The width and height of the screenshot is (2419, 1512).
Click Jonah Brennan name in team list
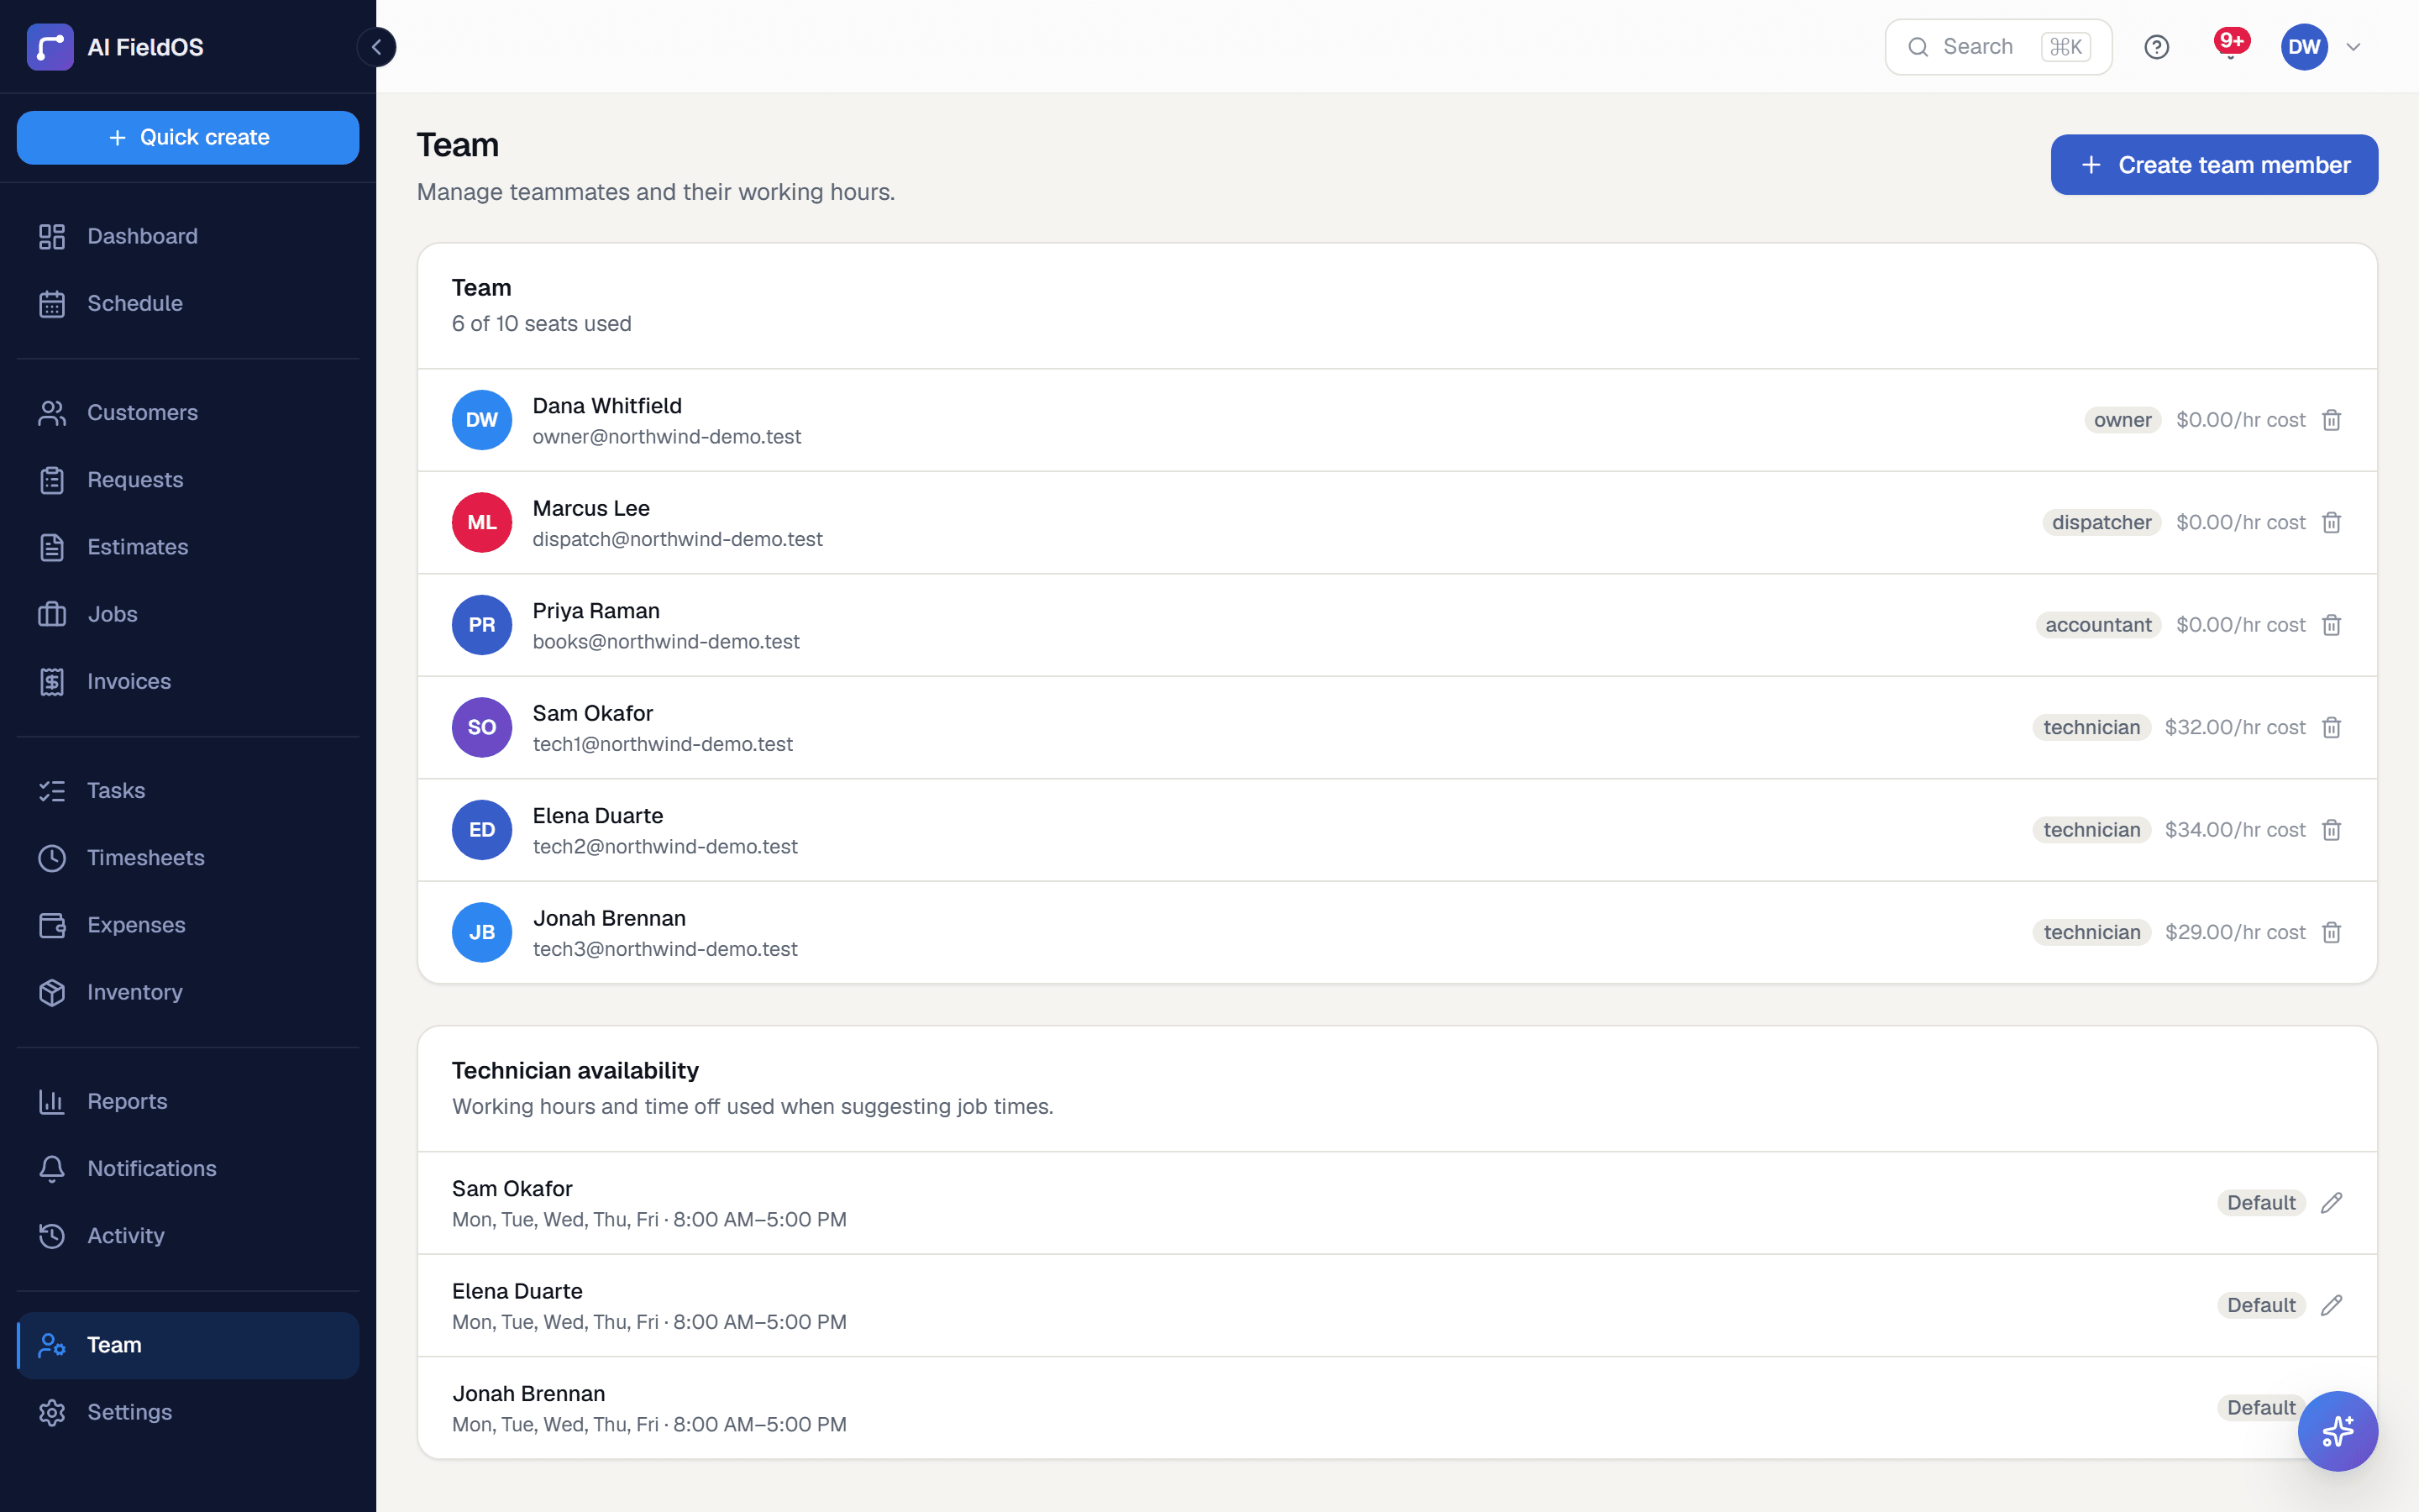(x=609, y=918)
